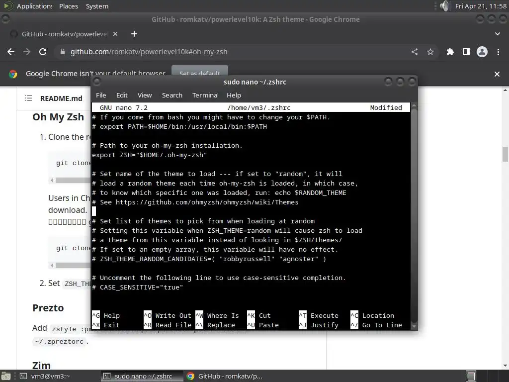The height and width of the screenshot is (382, 509).
Task: Click ^K Cut shortcut label
Action: coord(258,315)
